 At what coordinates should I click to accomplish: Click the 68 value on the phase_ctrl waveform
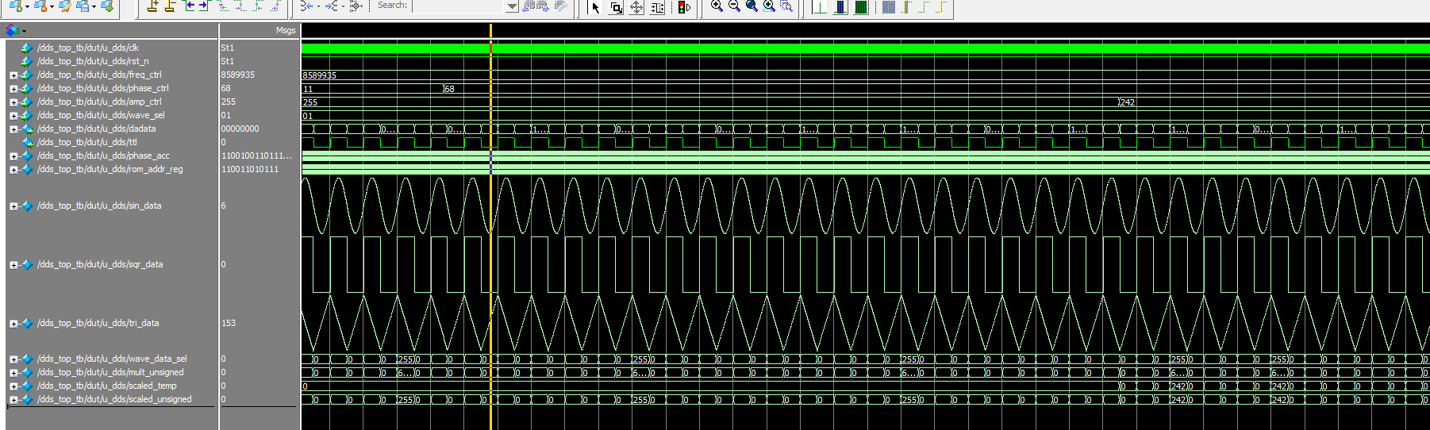coord(449,89)
